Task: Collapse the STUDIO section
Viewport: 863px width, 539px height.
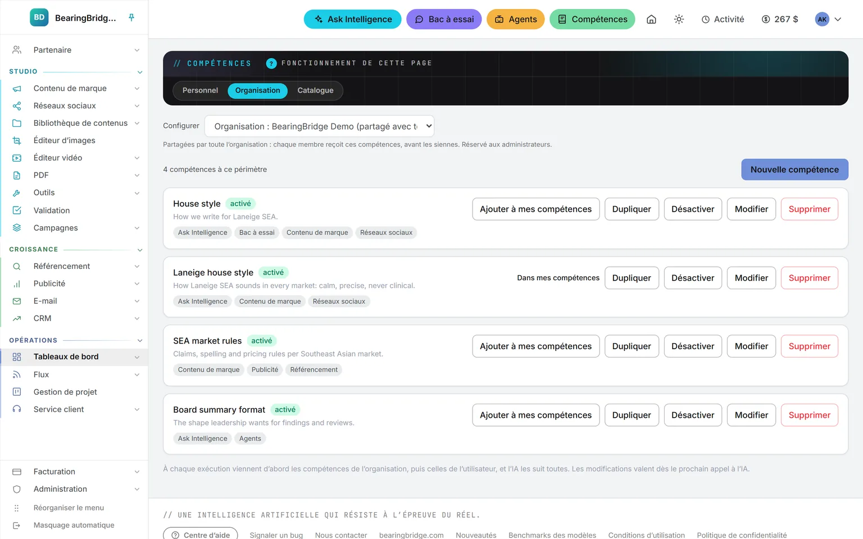Action: [x=140, y=72]
